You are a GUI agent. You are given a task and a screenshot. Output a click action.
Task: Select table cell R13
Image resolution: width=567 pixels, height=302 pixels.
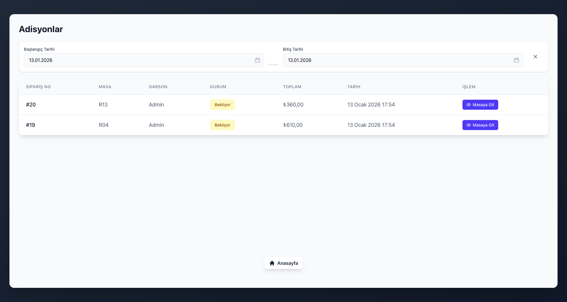click(x=103, y=105)
